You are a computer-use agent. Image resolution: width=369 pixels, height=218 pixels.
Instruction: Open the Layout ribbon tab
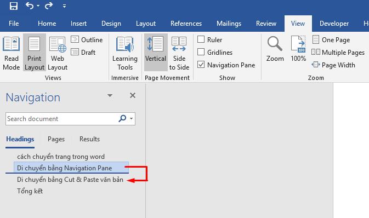click(x=146, y=24)
